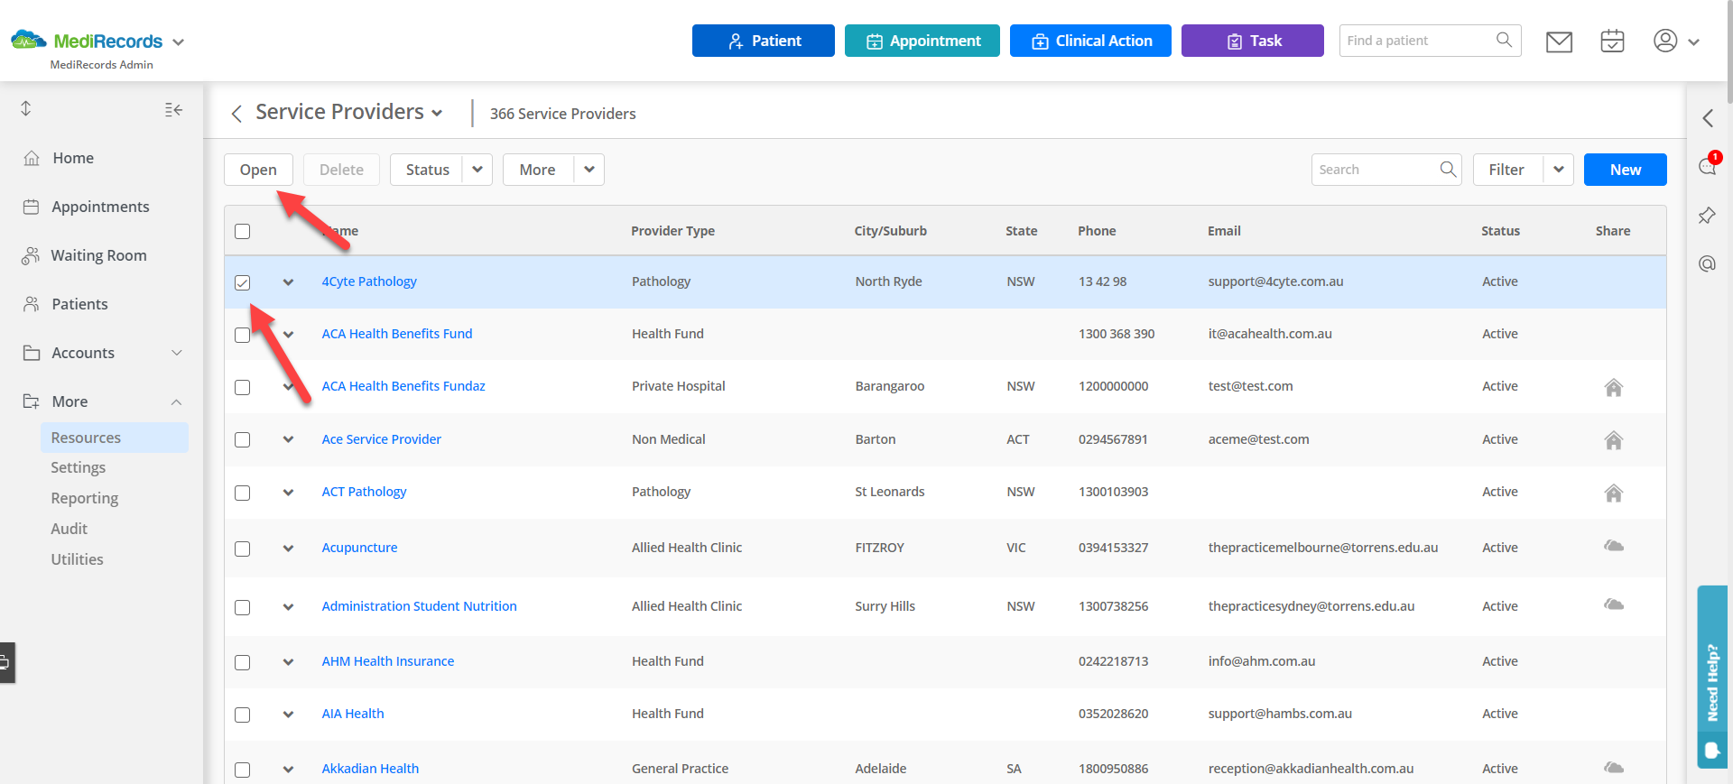This screenshot has height=784, width=1733.
Task: Click cloud icon for Administration Student Nutrition
Action: [1614, 604]
